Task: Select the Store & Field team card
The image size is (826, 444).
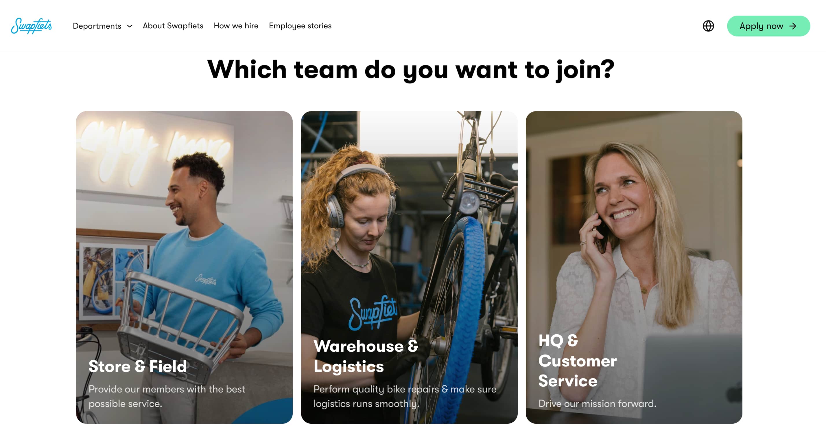Action: coord(185,267)
